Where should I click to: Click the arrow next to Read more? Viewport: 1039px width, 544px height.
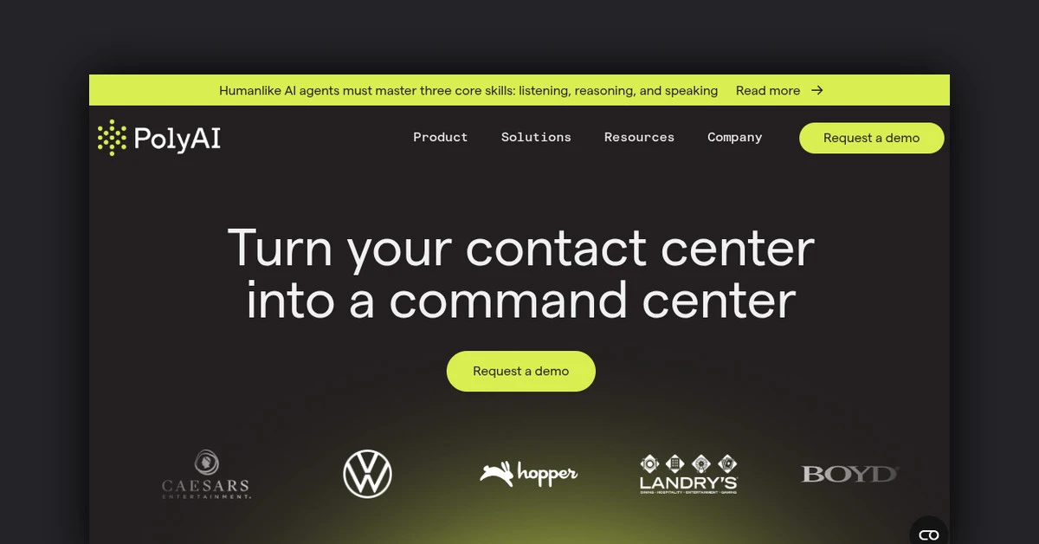click(816, 90)
